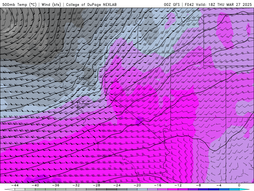Image resolution: width=254 pixels, height=191 pixels.
Task: Click the 0 colorbar tick label
Action: [239, 185]
